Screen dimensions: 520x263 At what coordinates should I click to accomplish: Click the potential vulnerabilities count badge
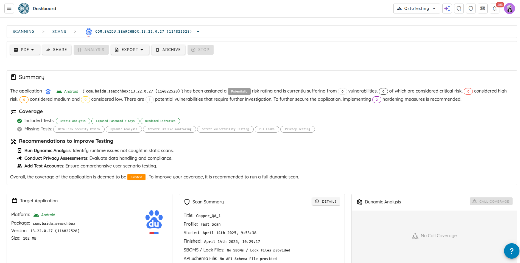(149, 100)
